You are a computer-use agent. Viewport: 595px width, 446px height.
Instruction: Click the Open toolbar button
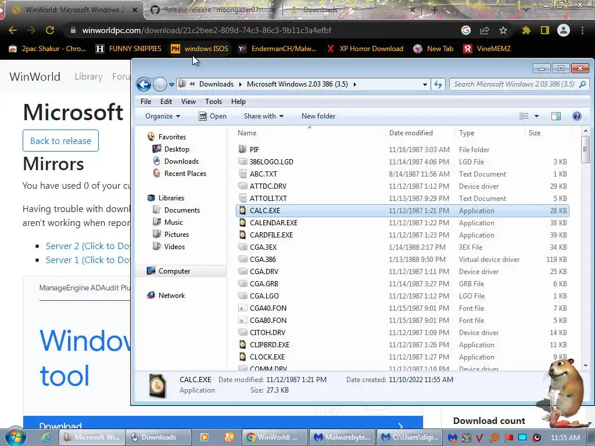[x=213, y=116]
